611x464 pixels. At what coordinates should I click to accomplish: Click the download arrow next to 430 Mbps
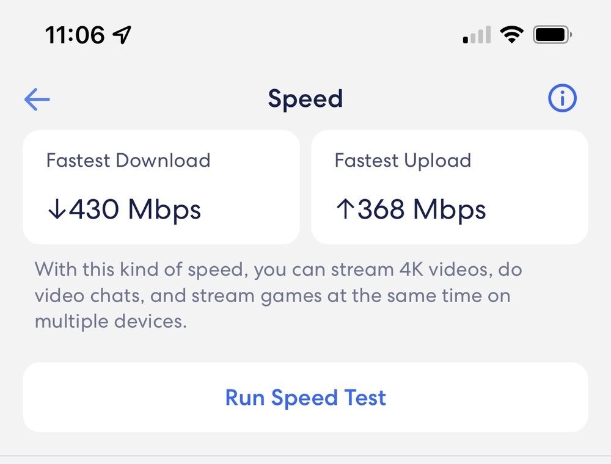click(56, 210)
